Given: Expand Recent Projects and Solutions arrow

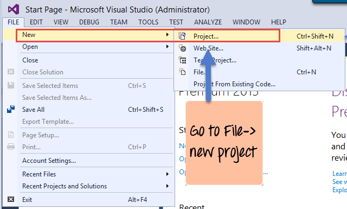Looking at the screenshot, I should tap(168, 186).
